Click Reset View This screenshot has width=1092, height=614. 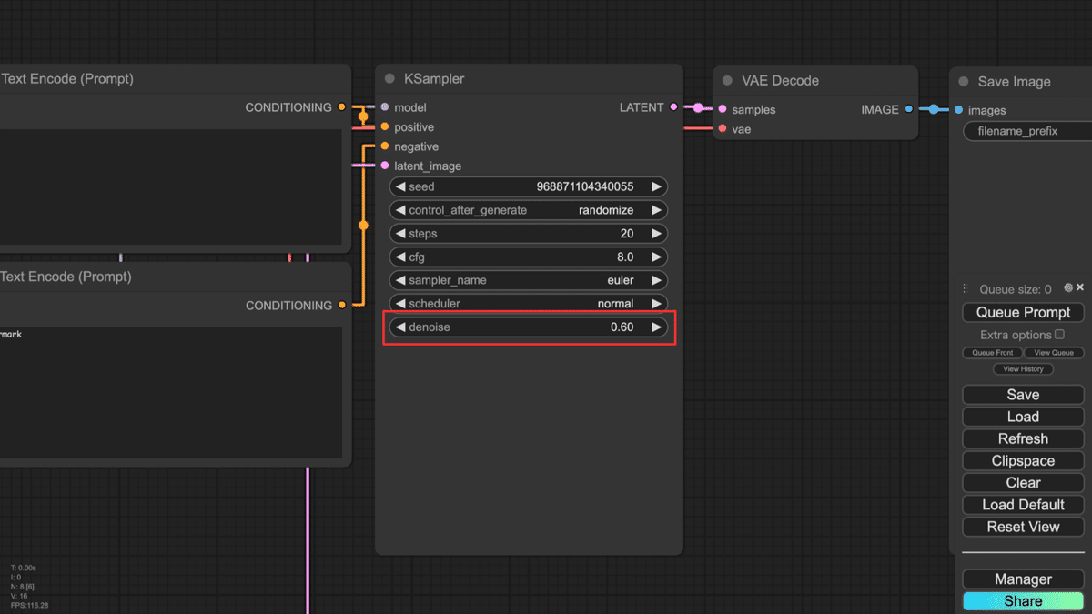(x=1023, y=527)
